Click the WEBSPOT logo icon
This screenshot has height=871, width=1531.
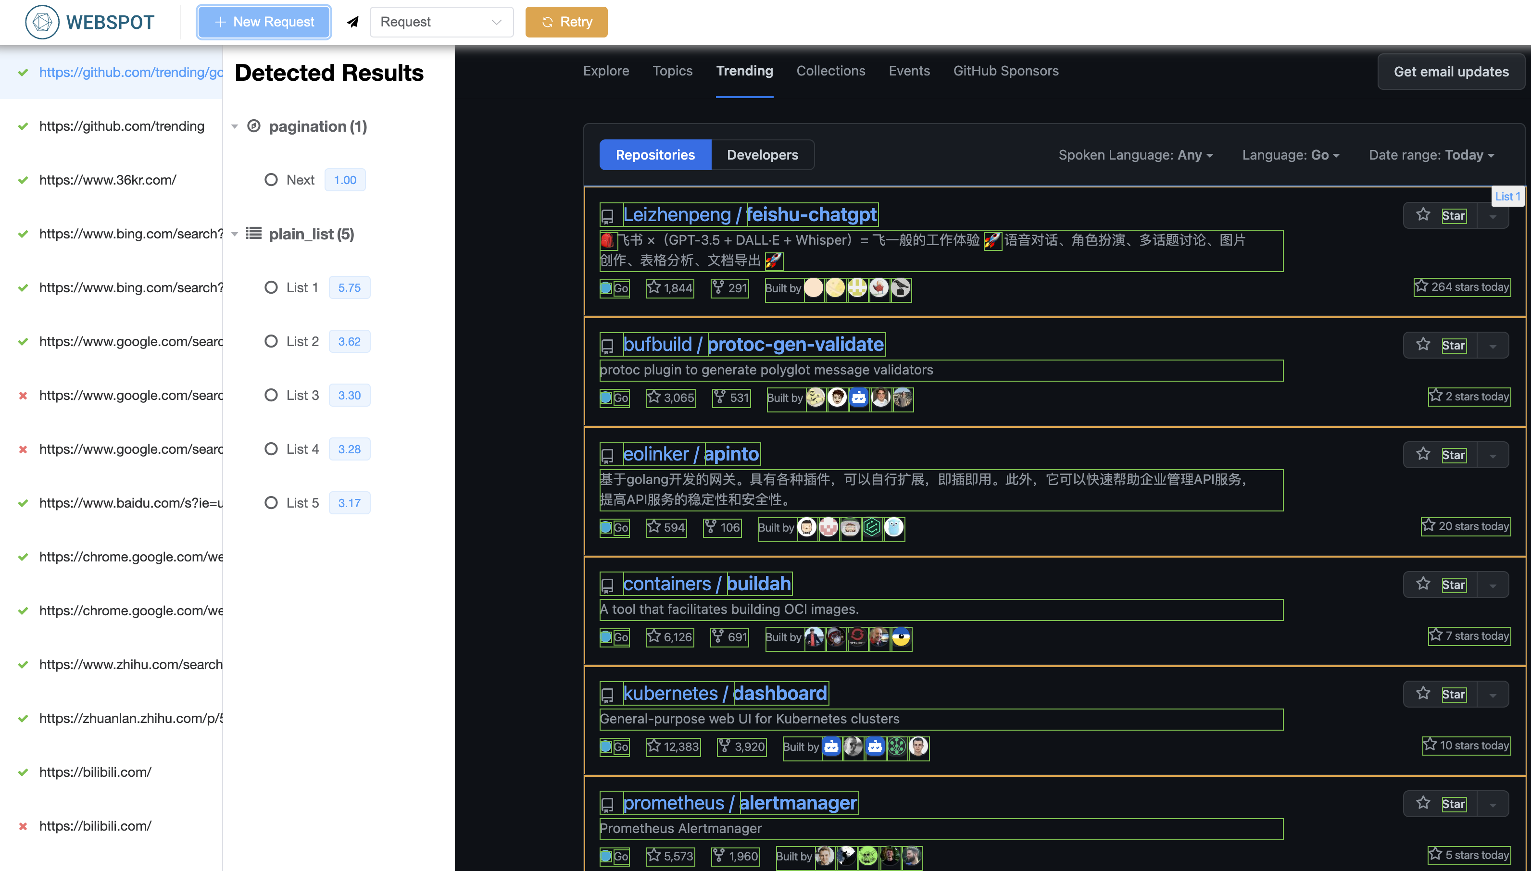[x=42, y=22]
